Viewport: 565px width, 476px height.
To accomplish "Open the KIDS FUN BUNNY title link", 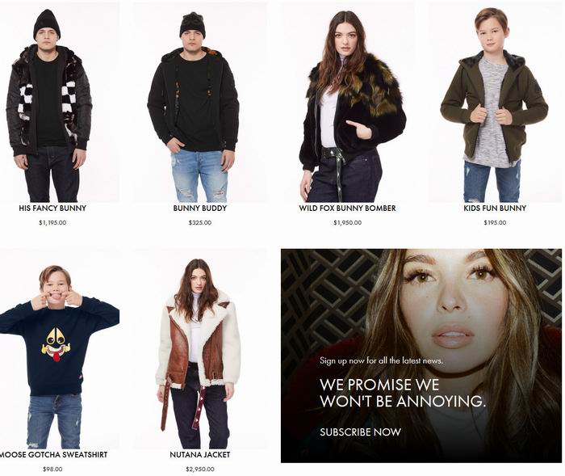I will coord(495,209).
